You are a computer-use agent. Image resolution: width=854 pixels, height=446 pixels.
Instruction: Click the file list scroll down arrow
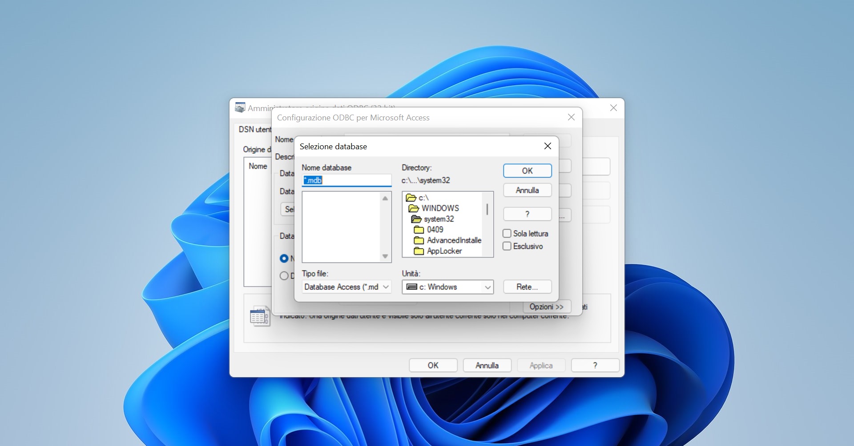tap(385, 256)
